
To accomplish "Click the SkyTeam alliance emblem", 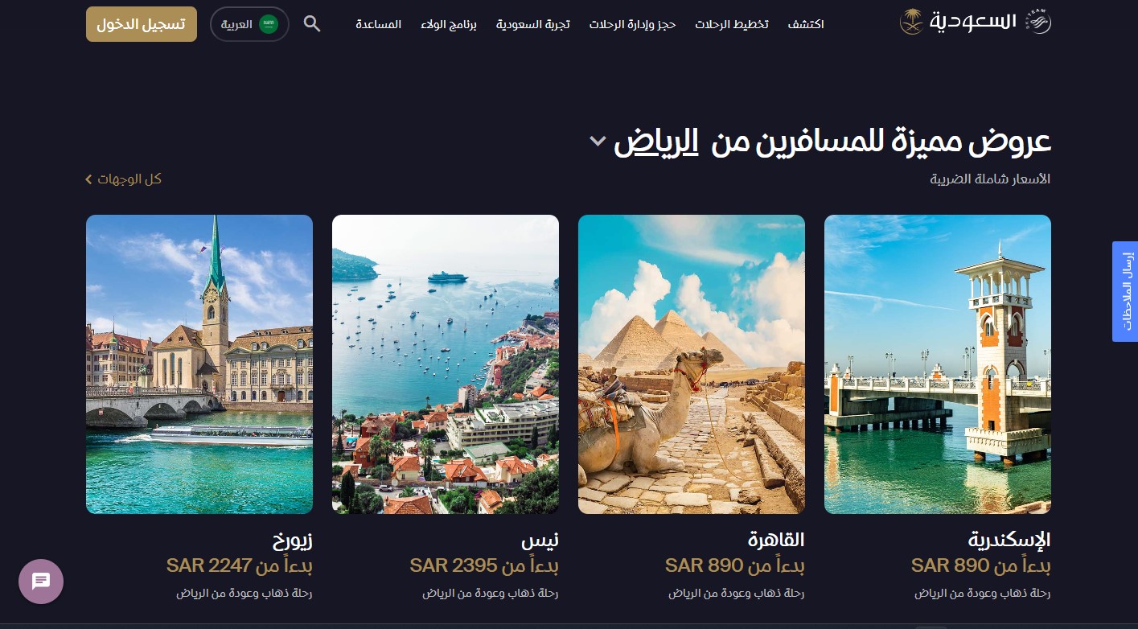I will tap(1038, 23).
